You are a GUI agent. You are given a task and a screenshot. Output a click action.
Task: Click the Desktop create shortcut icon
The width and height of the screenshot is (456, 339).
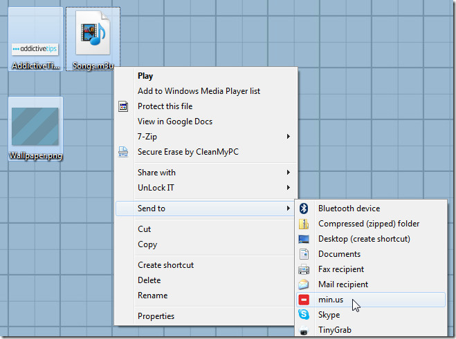(x=304, y=239)
